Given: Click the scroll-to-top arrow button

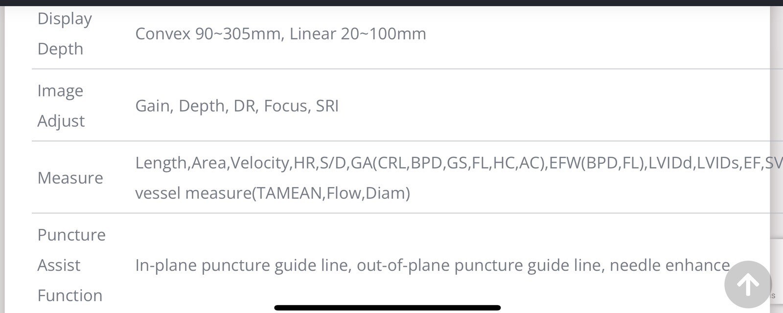Looking at the screenshot, I should 748,284.
